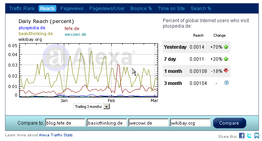Click the 1 month row label

pos(173,71)
